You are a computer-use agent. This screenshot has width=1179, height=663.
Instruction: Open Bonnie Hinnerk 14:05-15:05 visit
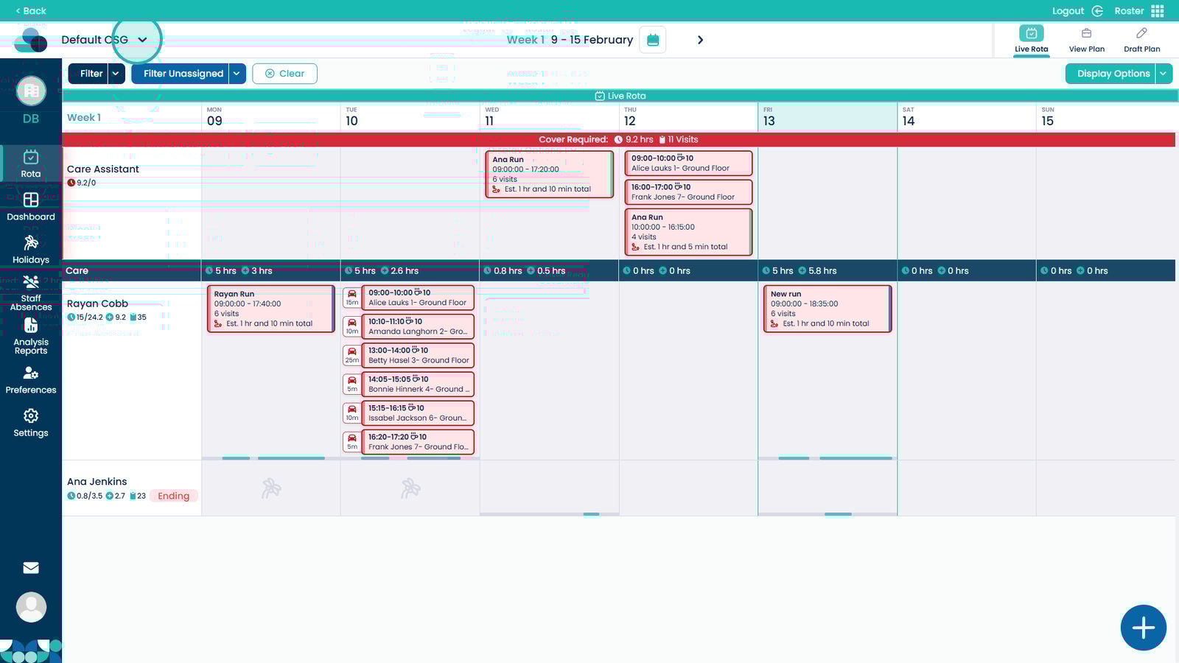(x=418, y=384)
